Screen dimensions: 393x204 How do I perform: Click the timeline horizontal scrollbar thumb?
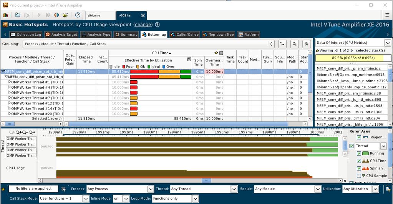click(206, 181)
